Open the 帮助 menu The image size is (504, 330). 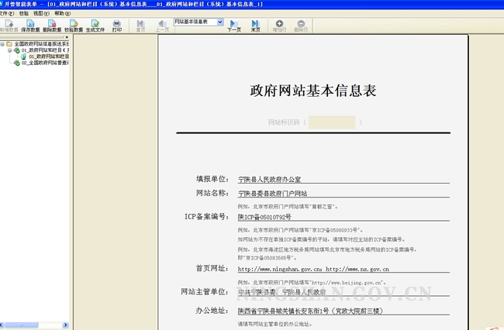[62, 13]
